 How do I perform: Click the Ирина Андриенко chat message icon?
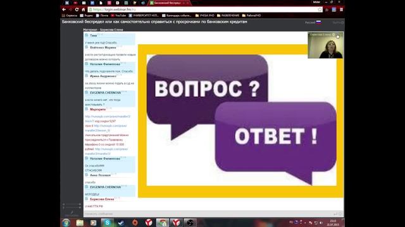pos(87,76)
